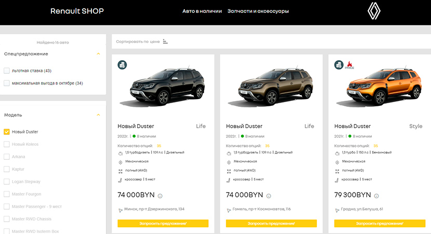This screenshot has width=431, height=234.
Task: Click the info icon beside the 79 300 BYN price
Action: [376, 196]
